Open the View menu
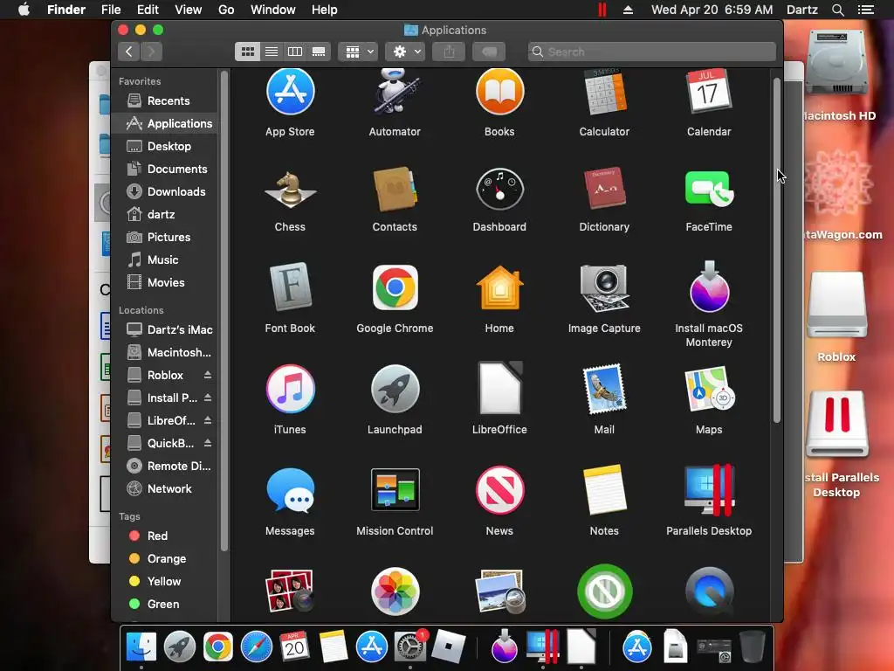 [x=189, y=10]
